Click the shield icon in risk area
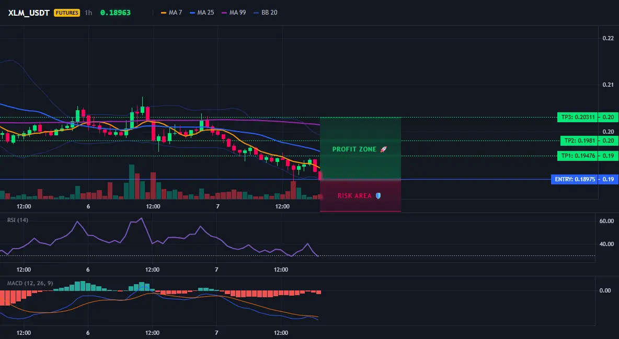The width and height of the screenshot is (619, 339). [378, 196]
